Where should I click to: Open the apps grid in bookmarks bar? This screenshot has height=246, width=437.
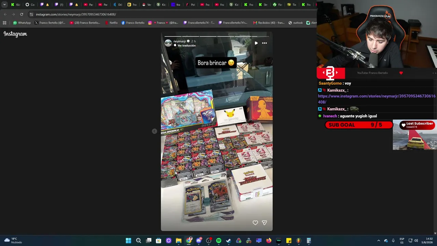[x=4, y=23]
